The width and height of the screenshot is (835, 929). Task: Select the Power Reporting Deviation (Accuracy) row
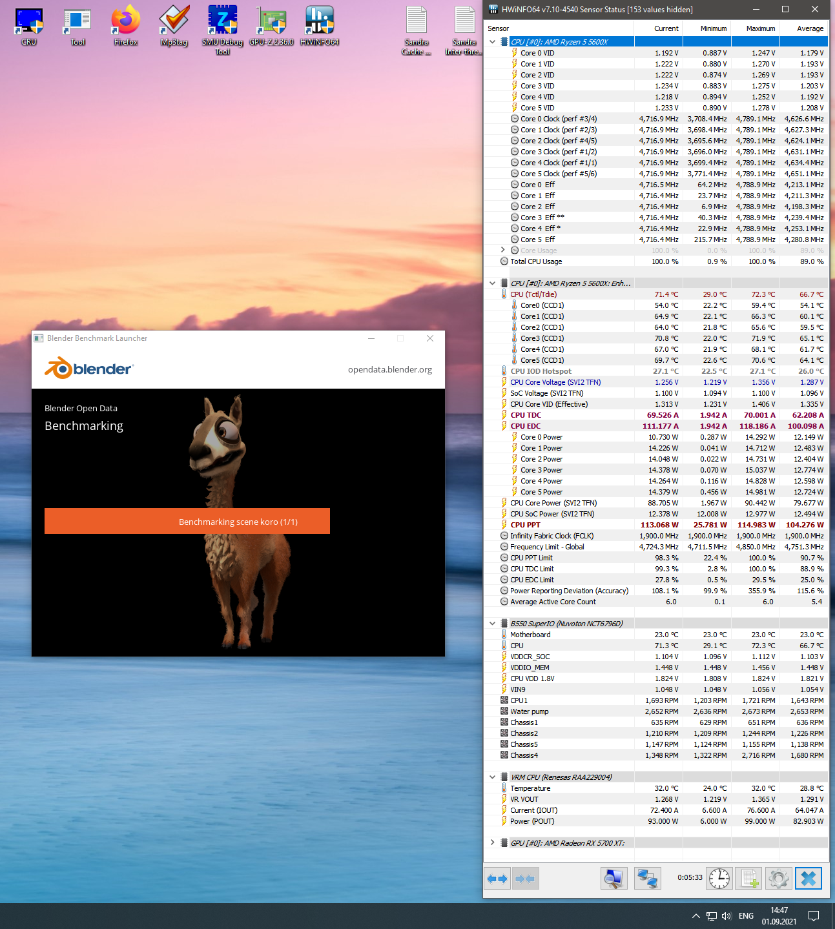click(x=656, y=591)
